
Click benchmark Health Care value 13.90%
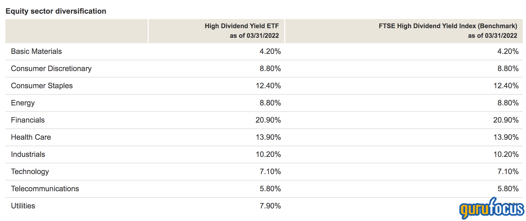[x=506, y=137]
